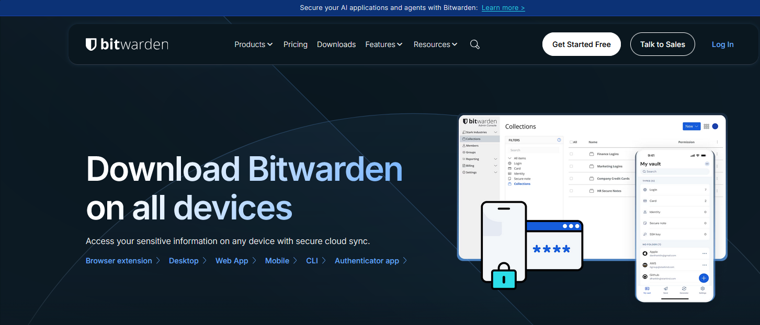Click the phone and padlock illustration
The height and width of the screenshot is (325, 760).
pyautogui.click(x=503, y=246)
